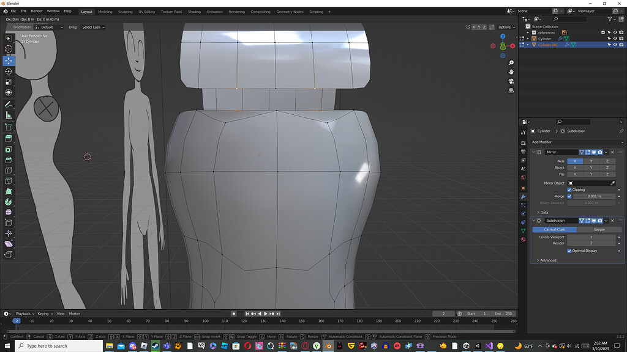The height and width of the screenshot is (352, 627).
Task: Click the viewport pan hand icon
Action: click(511, 72)
